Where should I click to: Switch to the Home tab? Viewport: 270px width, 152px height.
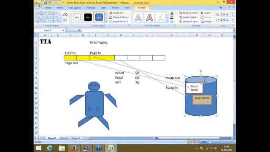[48, 8]
